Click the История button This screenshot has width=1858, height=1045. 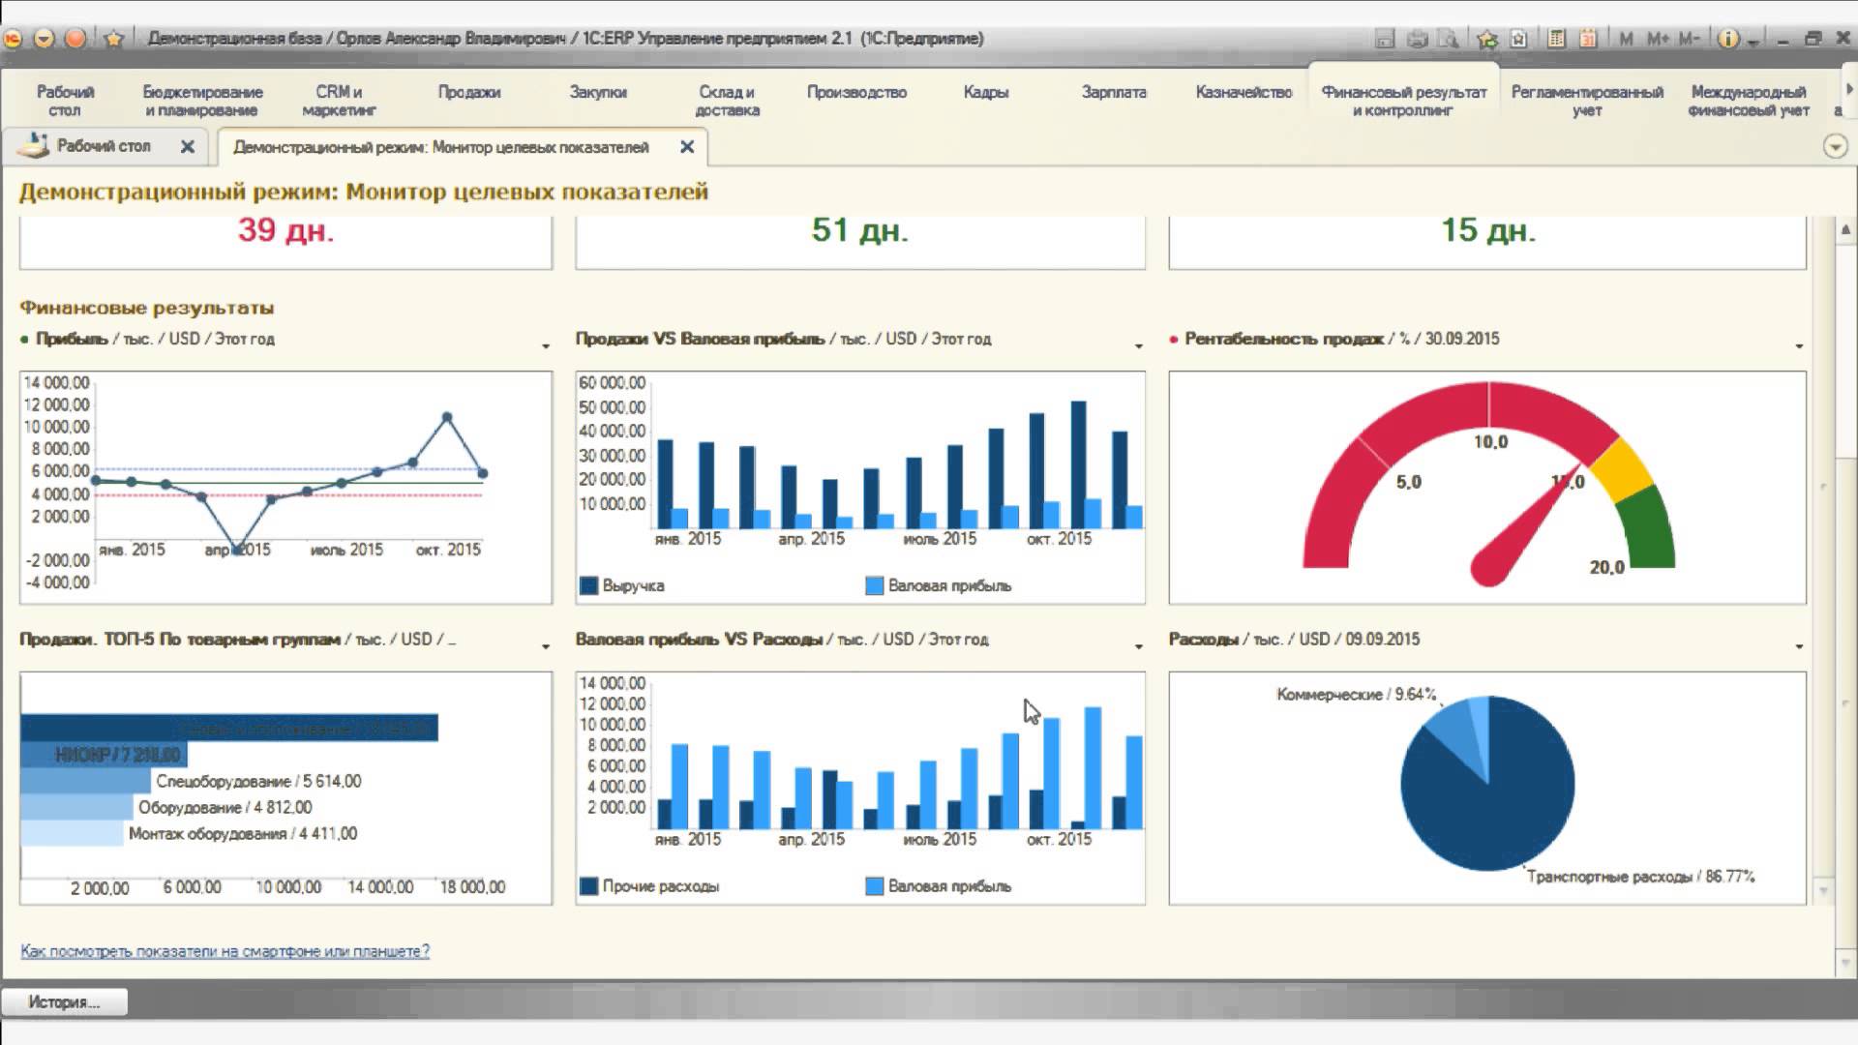pos(64,1002)
